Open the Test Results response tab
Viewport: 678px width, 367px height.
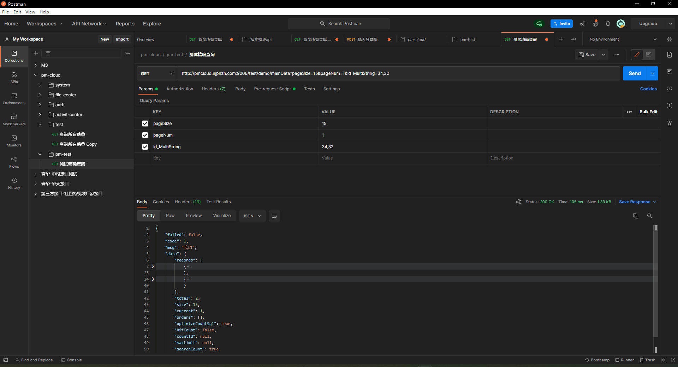click(x=219, y=202)
